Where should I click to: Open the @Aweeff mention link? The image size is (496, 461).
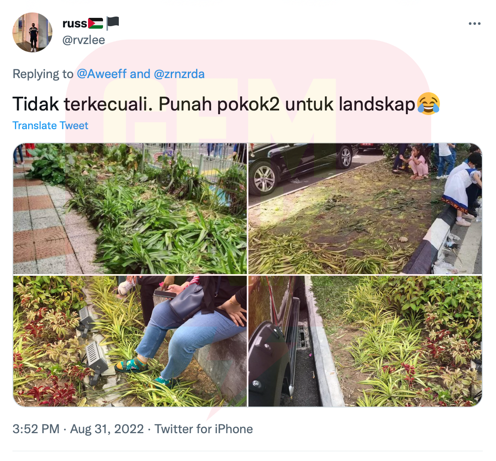(101, 74)
